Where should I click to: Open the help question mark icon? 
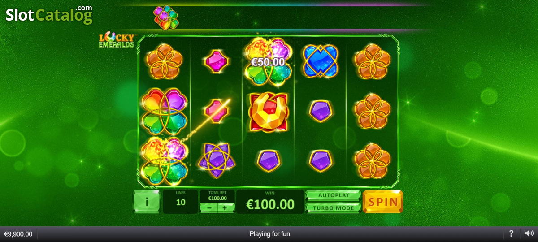511,233
